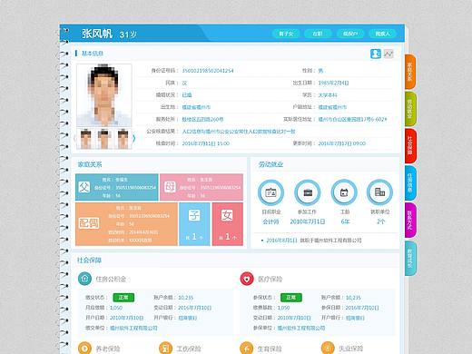Click the check time 2016年7月11日 15:00

tap(206, 143)
